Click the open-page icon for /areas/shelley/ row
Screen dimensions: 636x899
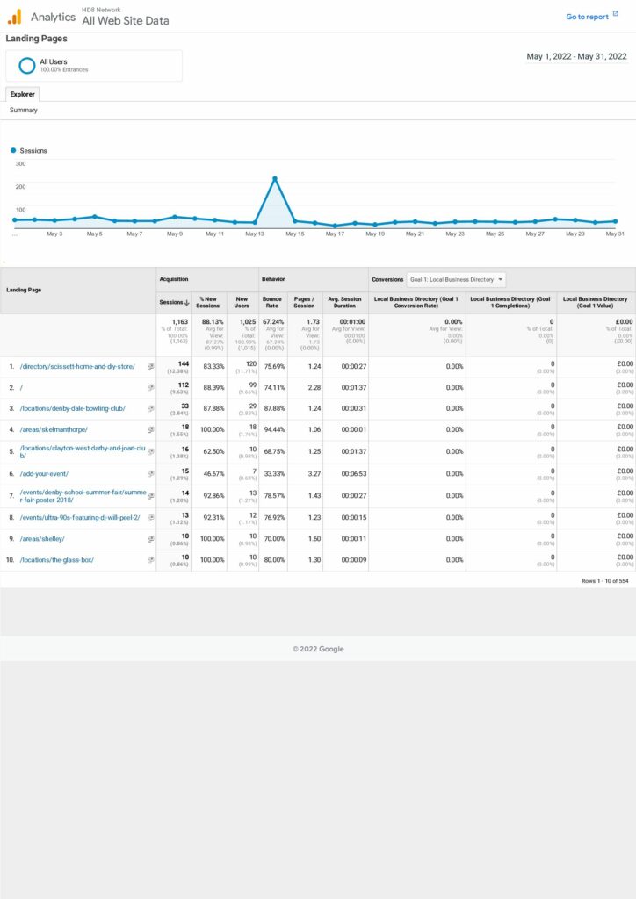(150, 539)
